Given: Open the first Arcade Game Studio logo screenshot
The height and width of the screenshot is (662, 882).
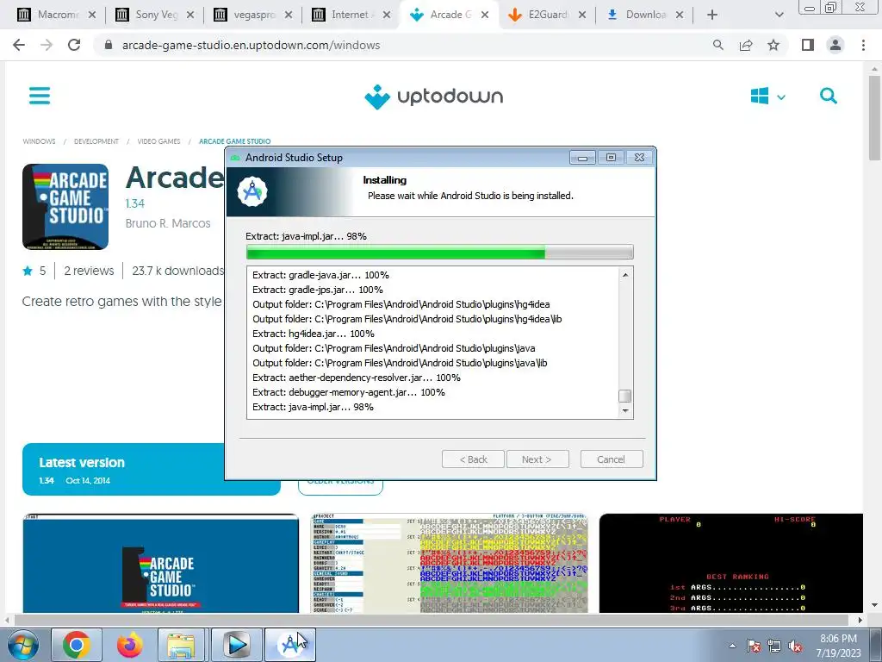Looking at the screenshot, I should (x=160, y=563).
